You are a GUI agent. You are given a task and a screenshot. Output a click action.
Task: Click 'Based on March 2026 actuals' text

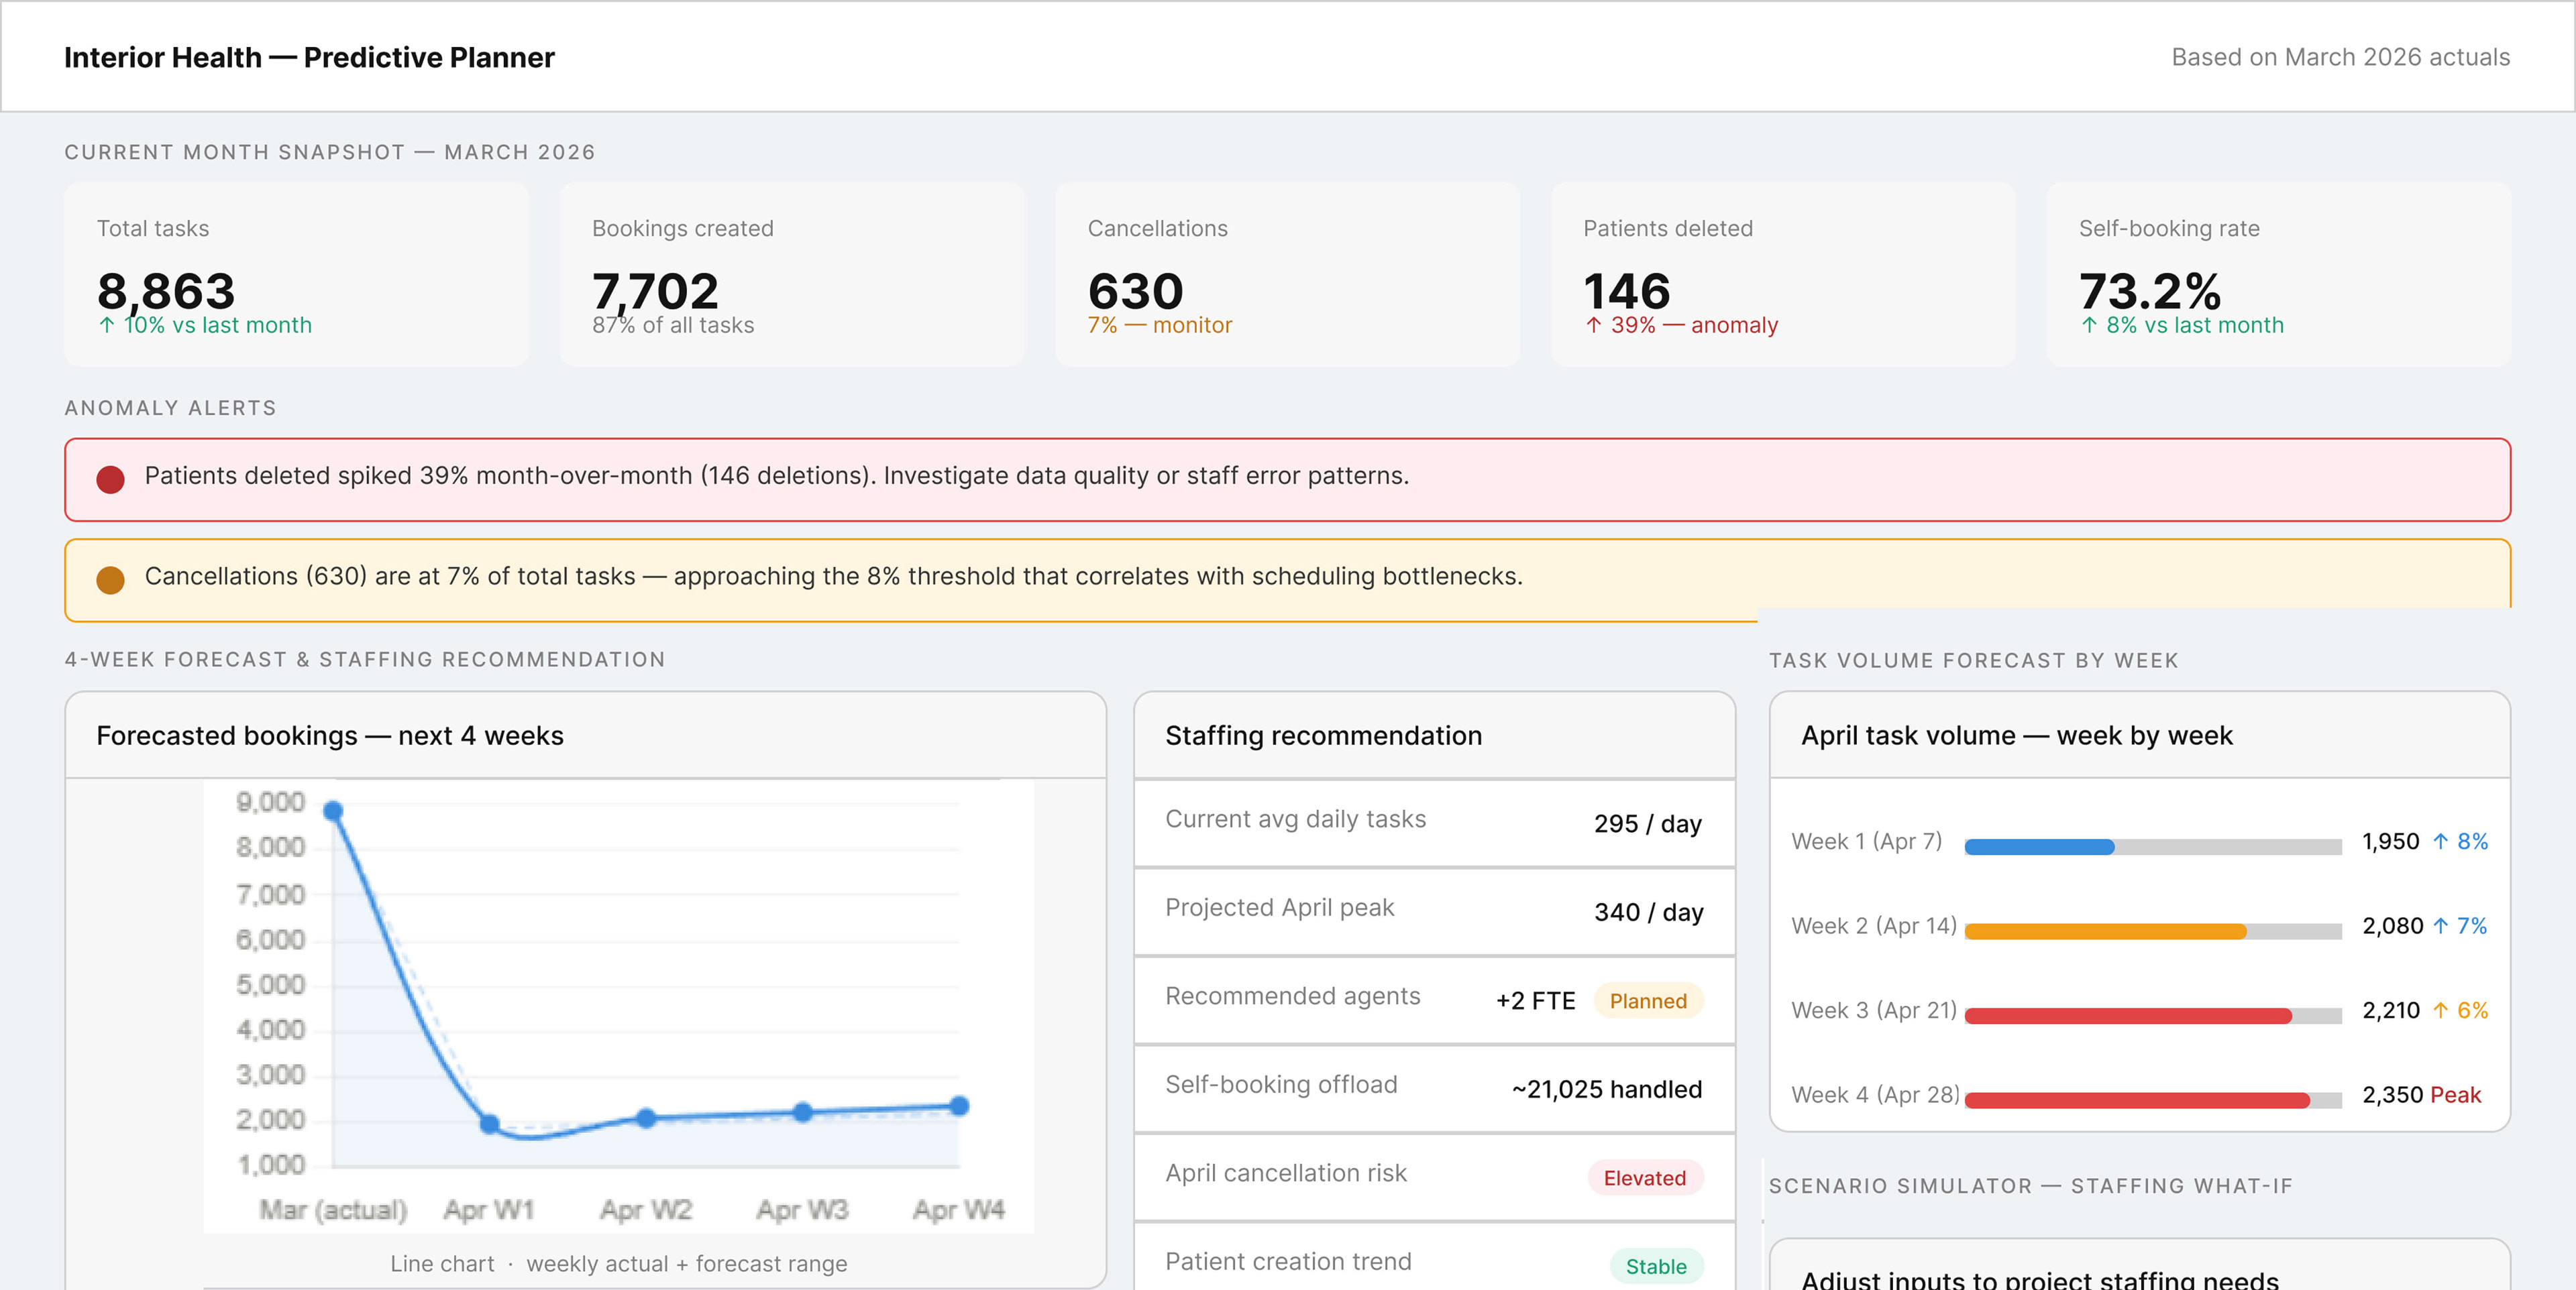pyautogui.click(x=2341, y=57)
